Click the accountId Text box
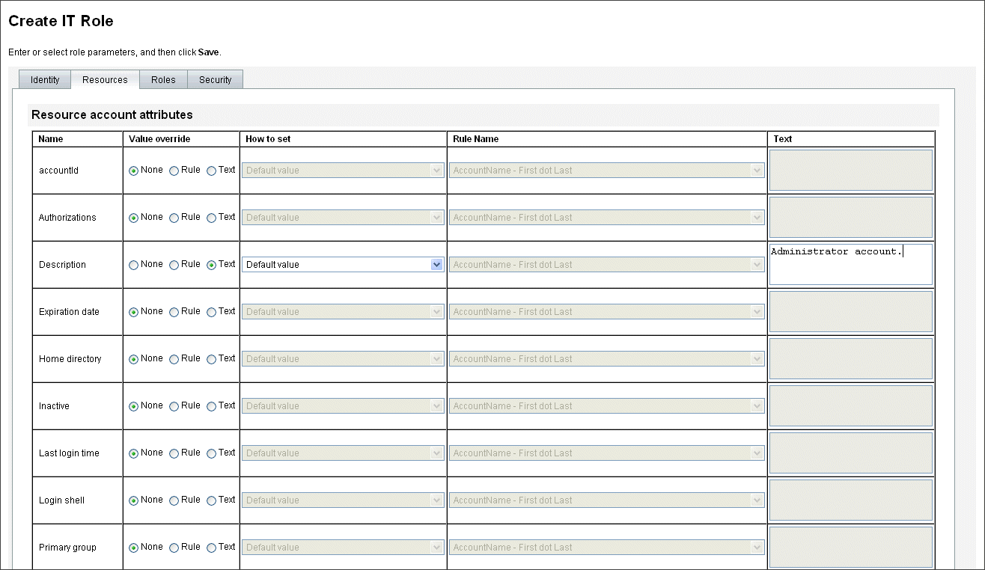The image size is (985, 570). click(x=851, y=170)
